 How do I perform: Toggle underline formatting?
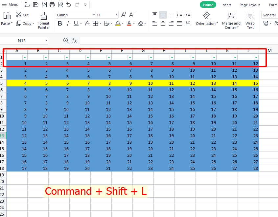pyautogui.click(x=76, y=23)
